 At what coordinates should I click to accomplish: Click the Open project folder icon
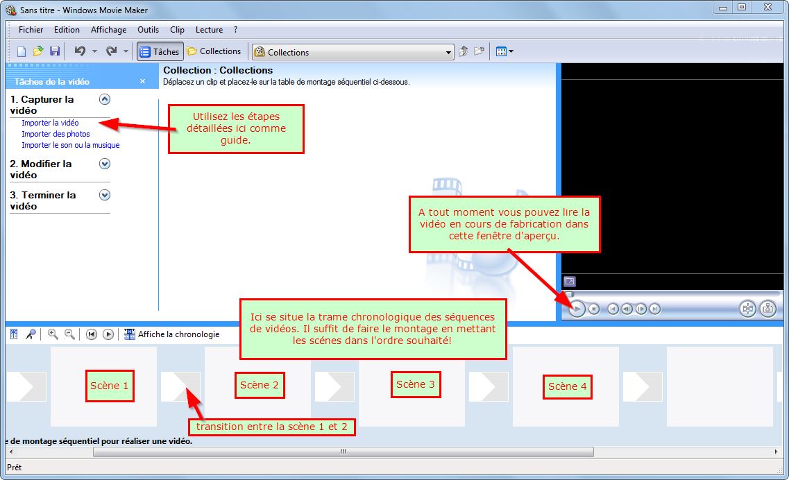tap(38, 51)
